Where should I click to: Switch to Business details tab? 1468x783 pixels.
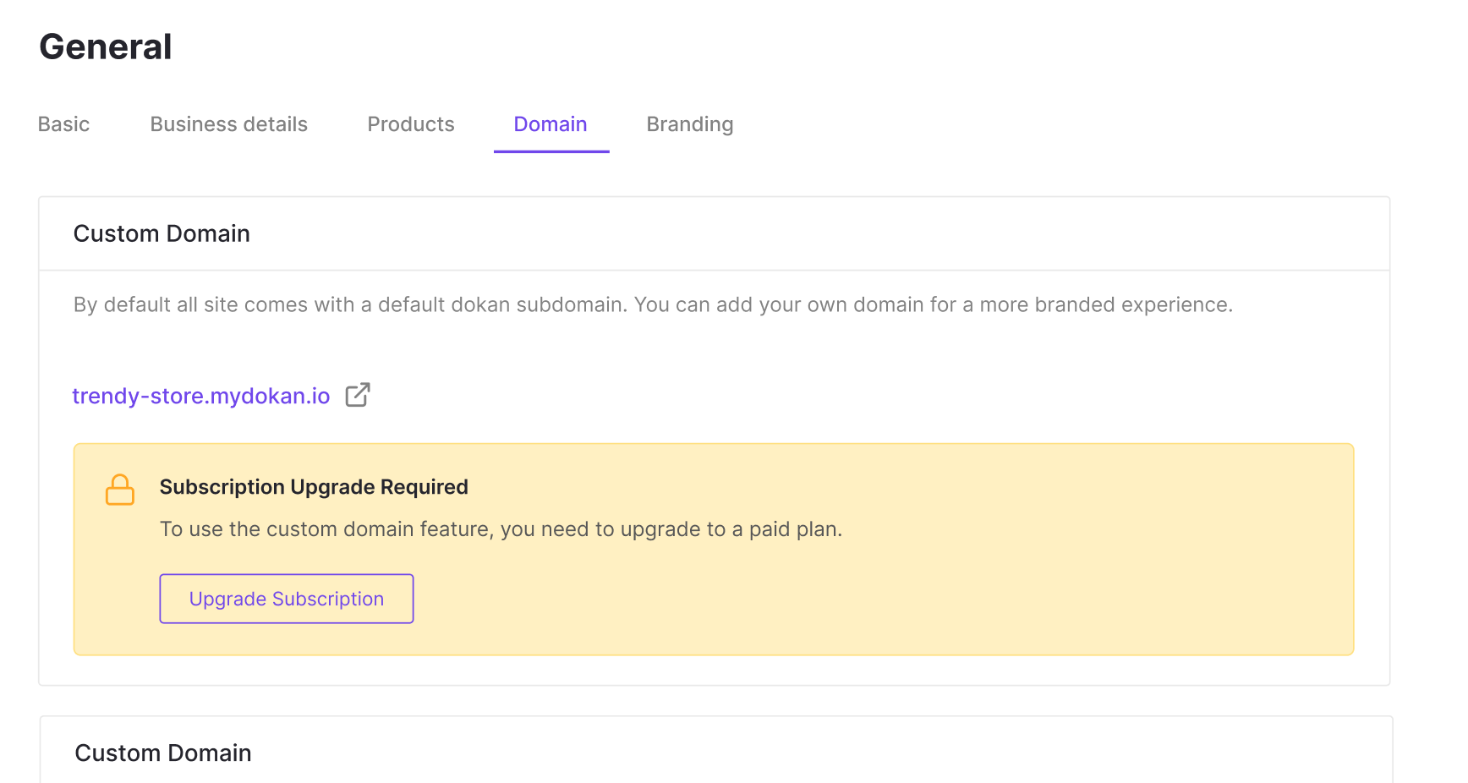pyautogui.click(x=228, y=124)
